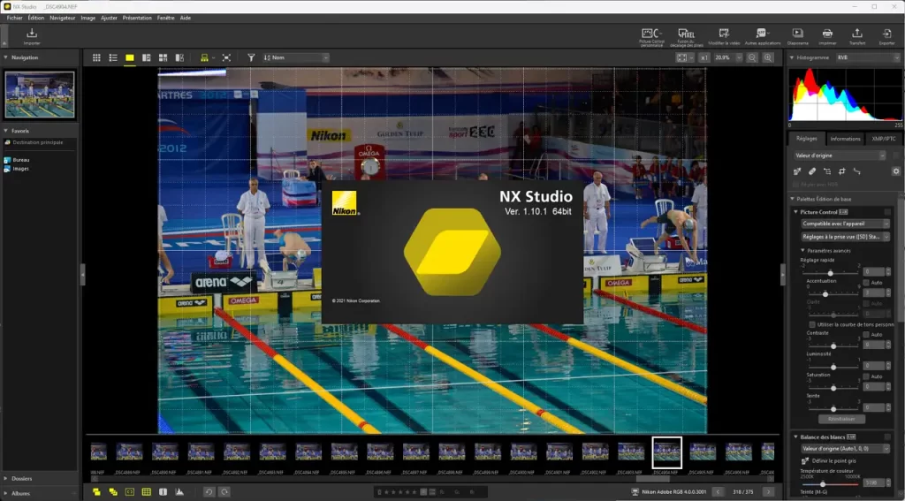This screenshot has height=501, width=905.
Task: Adjust Température de couleur slider
Action: pyautogui.click(x=823, y=483)
